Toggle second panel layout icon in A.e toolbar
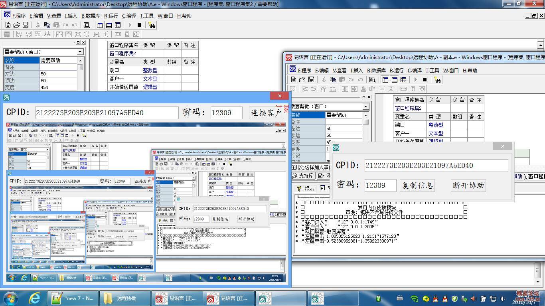This screenshot has width=545, height=306. pyautogui.click(x=109, y=25)
